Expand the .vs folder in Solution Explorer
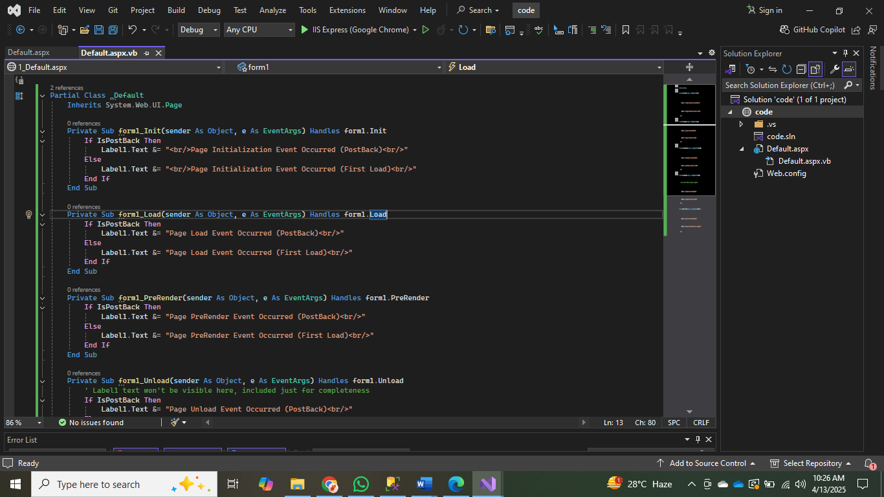884x497 pixels. click(x=741, y=124)
